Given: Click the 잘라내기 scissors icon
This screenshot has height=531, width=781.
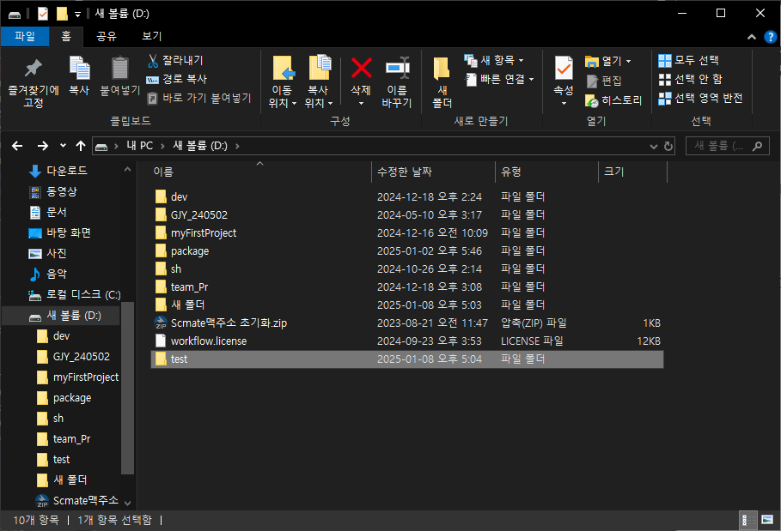Looking at the screenshot, I should coord(153,61).
